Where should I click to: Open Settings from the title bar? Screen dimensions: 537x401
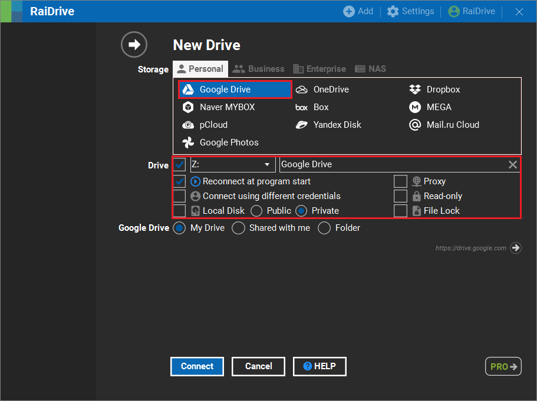pyautogui.click(x=410, y=11)
